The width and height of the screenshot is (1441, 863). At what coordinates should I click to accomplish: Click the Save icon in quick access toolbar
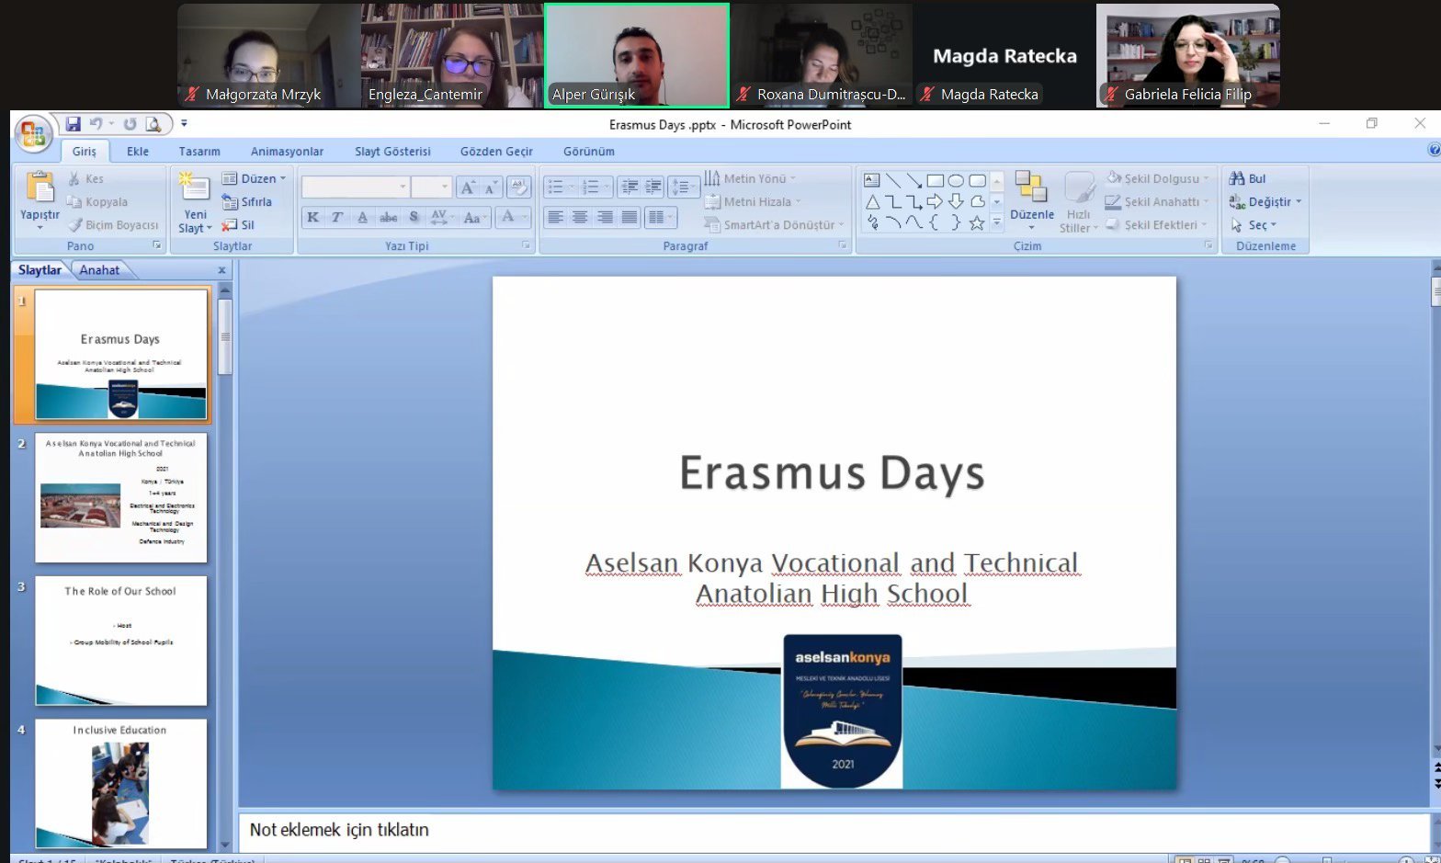click(74, 124)
